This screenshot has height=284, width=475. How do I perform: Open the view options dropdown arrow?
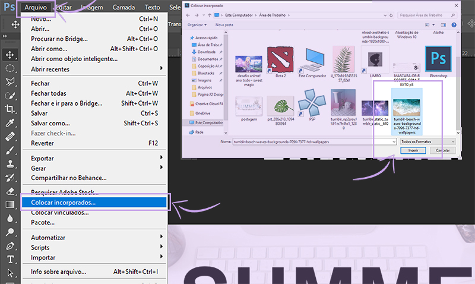pos(433,25)
